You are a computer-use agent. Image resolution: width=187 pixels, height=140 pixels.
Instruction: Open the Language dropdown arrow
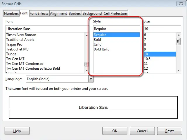point(91,79)
